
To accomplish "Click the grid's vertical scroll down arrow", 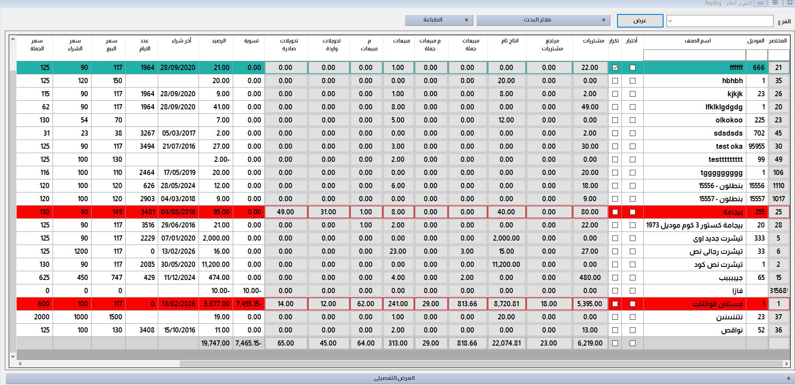I will click(13, 356).
